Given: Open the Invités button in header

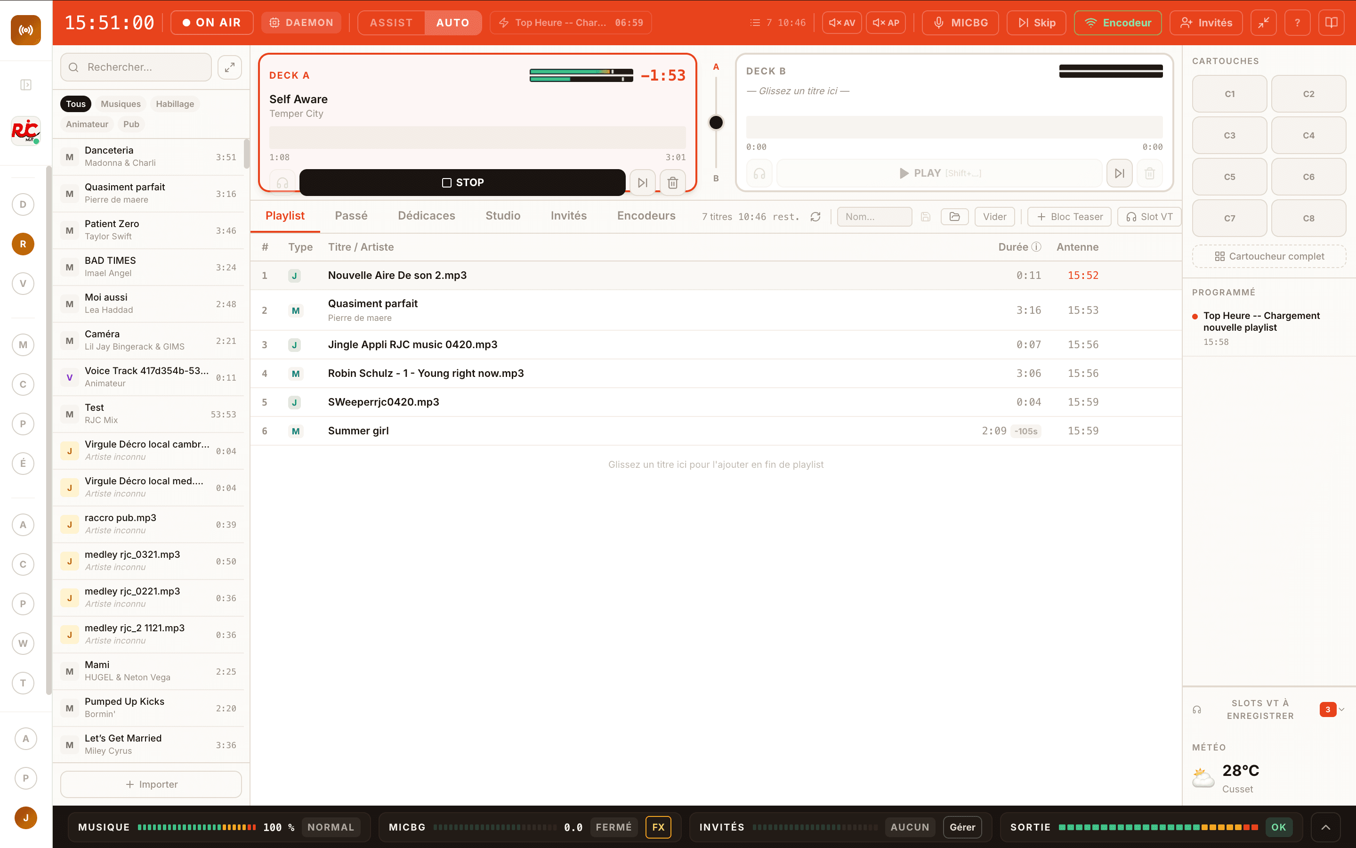Looking at the screenshot, I should click(1206, 23).
